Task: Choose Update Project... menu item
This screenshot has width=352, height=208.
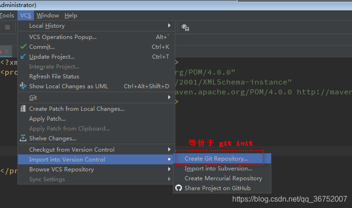Action: click(x=96, y=57)
